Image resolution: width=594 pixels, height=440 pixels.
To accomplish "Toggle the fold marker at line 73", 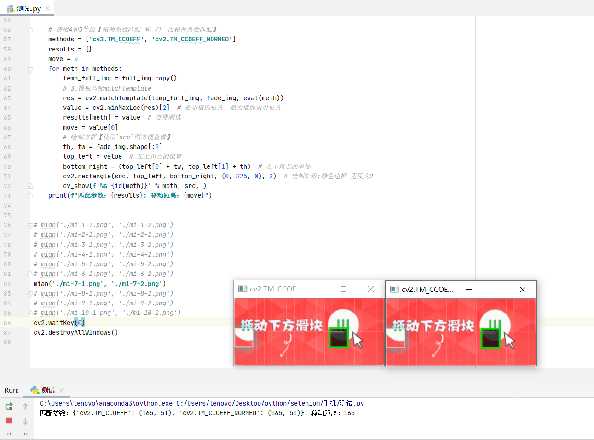I will click(30, 196).
